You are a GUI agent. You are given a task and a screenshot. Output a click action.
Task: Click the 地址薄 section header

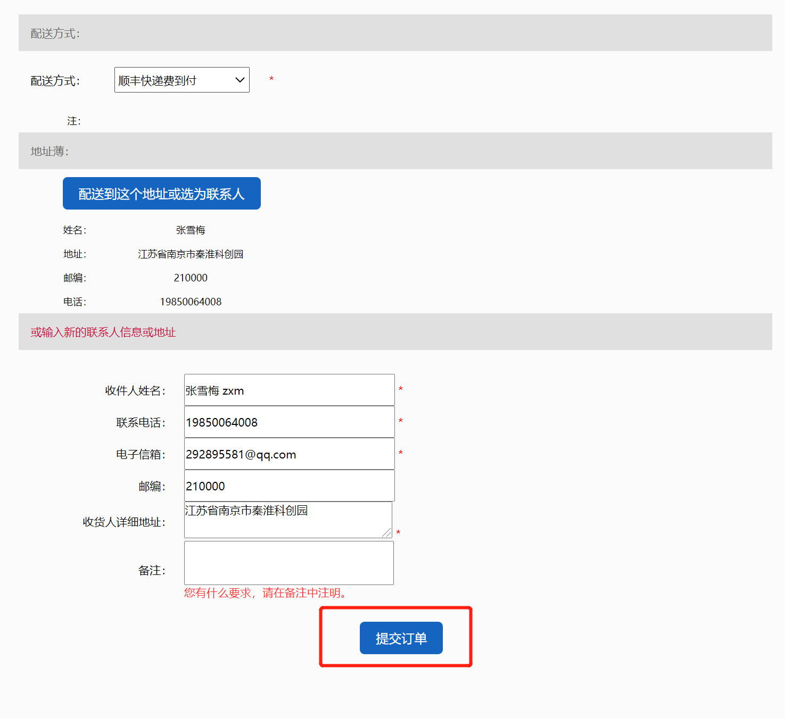(x=50, y=152)
